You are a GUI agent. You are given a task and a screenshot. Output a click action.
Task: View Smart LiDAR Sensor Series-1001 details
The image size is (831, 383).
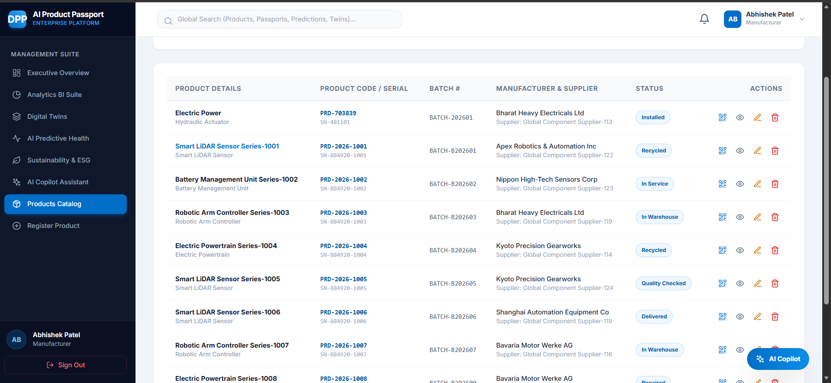tap(740, 151)
